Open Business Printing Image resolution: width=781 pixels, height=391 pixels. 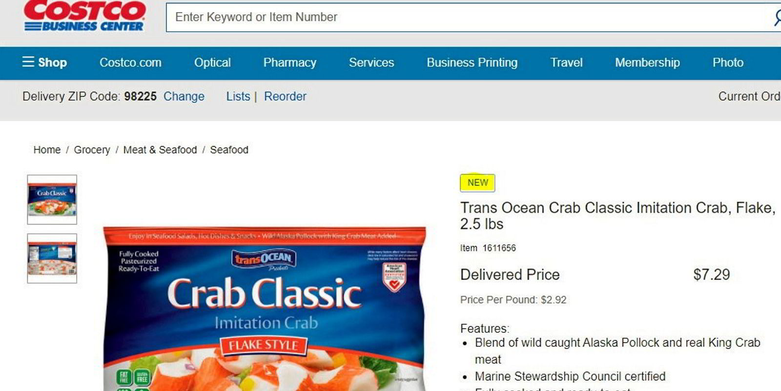(472, 62)
